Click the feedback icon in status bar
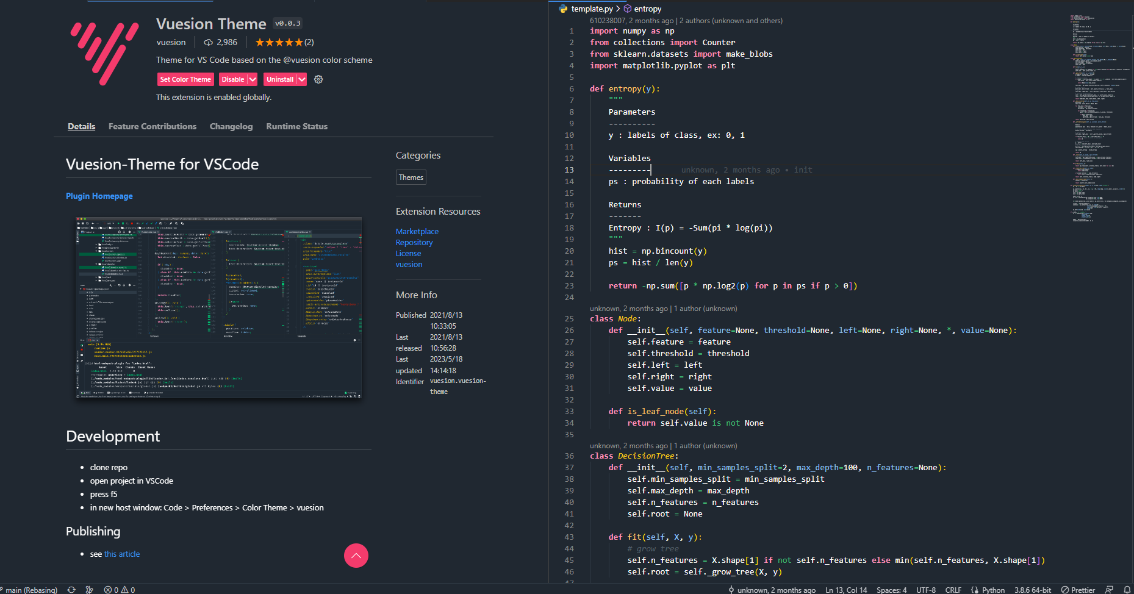 pyautogui.click(x=1109, y=590)
